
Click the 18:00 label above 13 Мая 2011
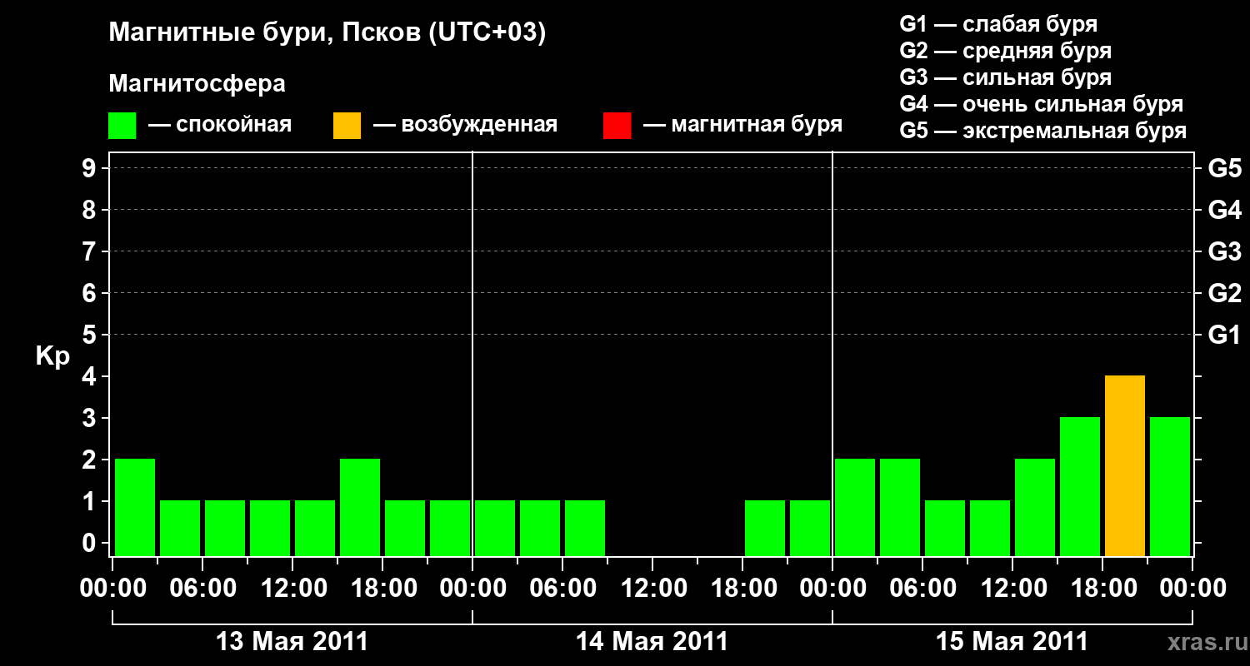[x=382, y=589]
